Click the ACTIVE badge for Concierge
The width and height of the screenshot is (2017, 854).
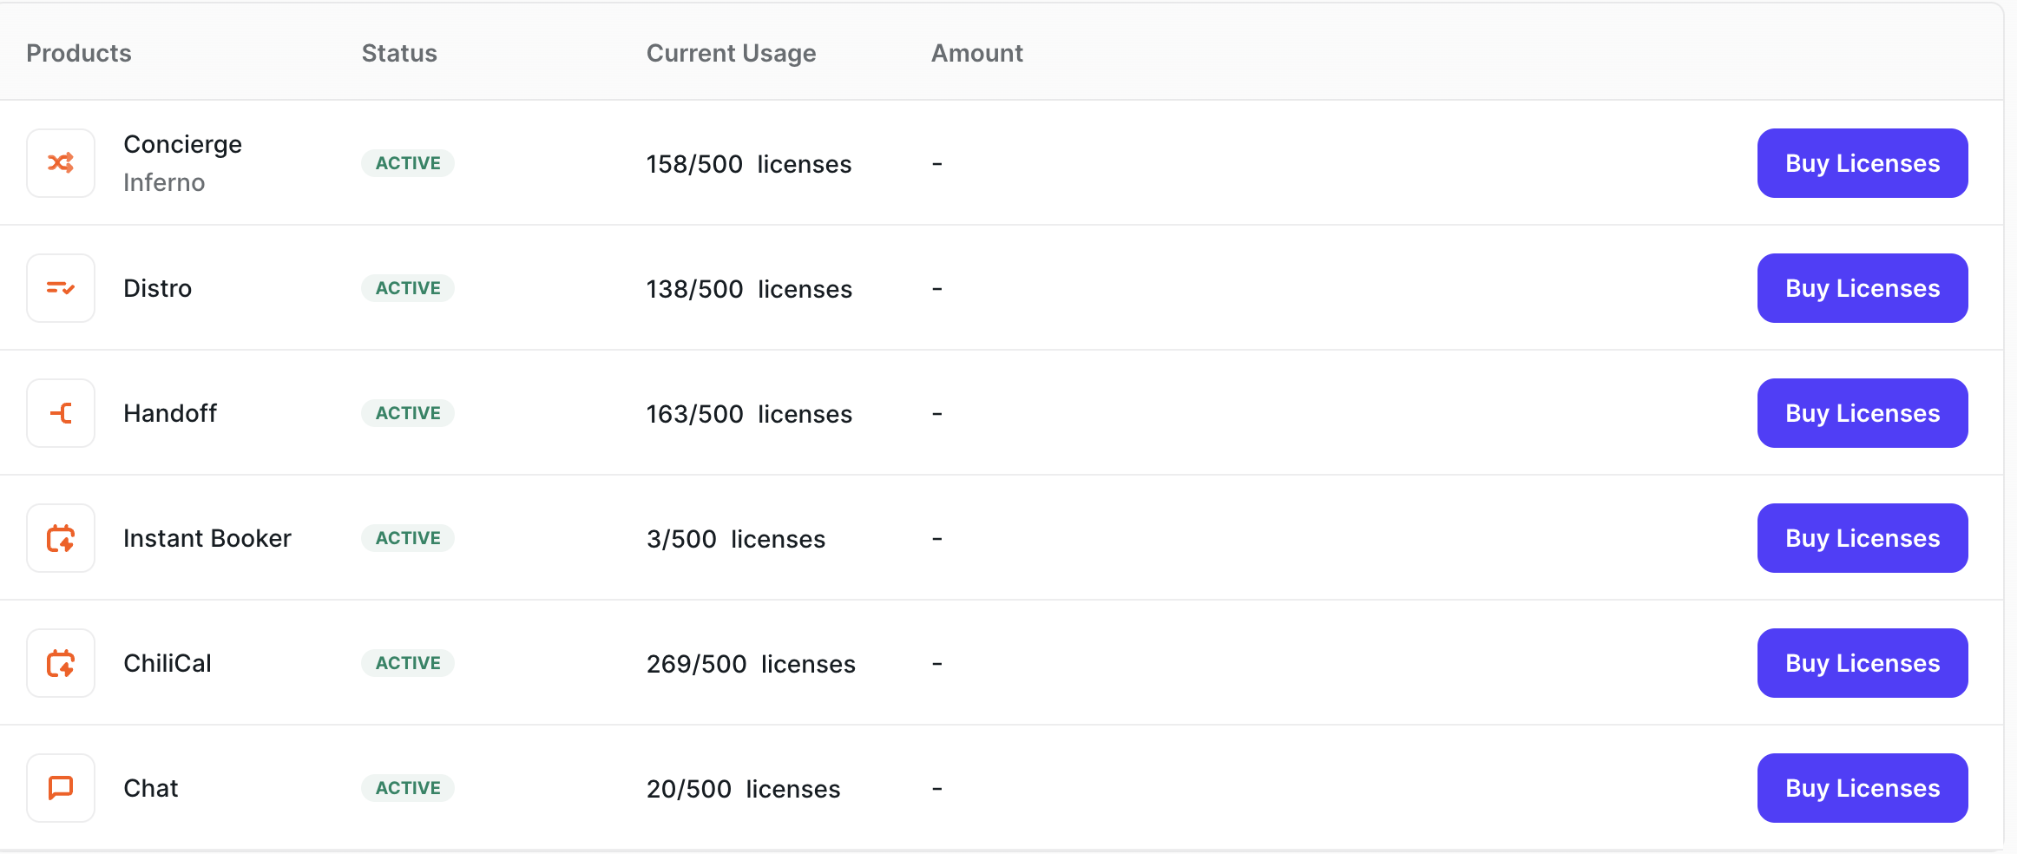(x=408, y=163)
